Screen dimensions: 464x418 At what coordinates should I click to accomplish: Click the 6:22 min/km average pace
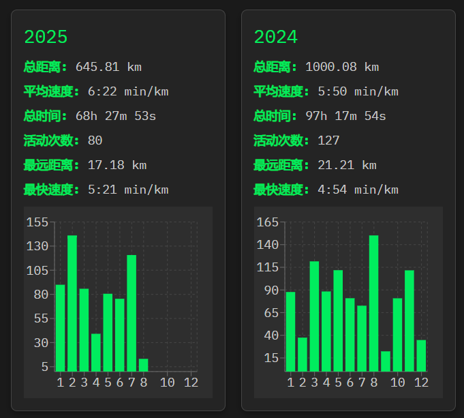[128, 91]
